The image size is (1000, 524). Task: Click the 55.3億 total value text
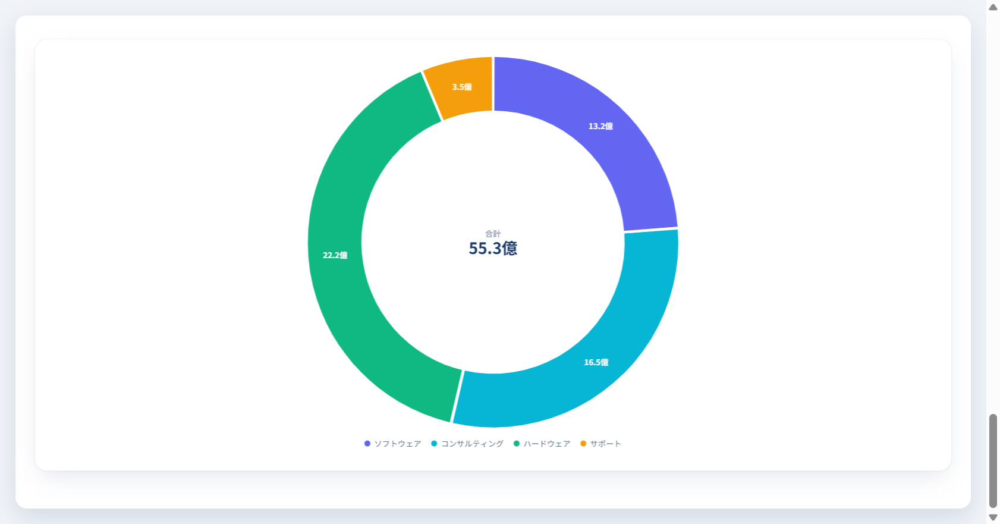pyautogui.click(x=493, y=248)
